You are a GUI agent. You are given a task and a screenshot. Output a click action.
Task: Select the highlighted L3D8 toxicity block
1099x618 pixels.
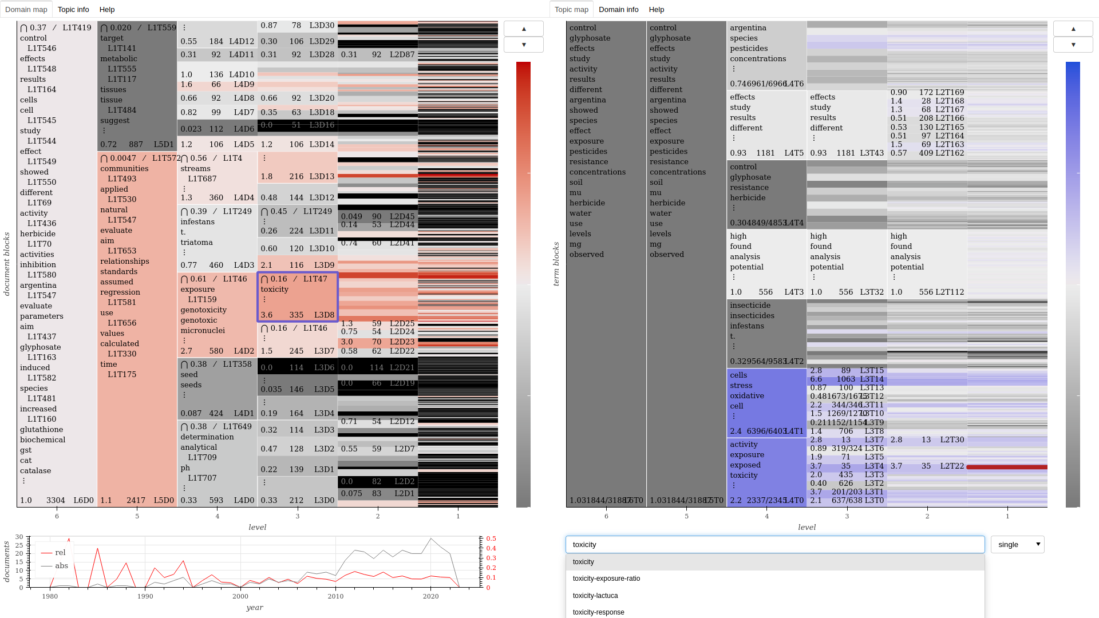[x=298, y=297]
